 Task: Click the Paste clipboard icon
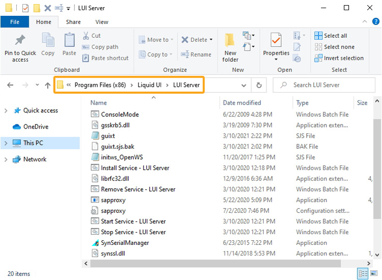point(69,40)
